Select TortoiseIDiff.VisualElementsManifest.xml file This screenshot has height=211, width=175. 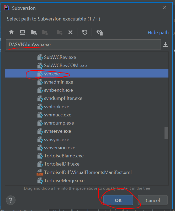87,172
